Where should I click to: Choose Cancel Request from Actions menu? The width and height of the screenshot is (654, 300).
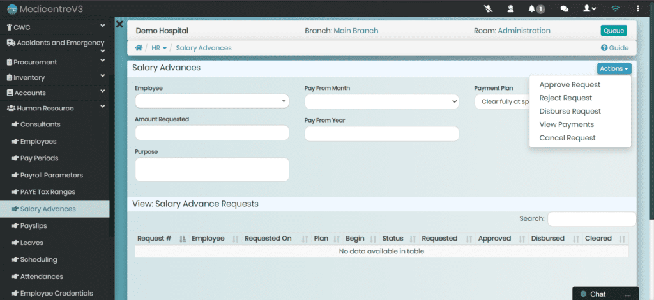[x=567, y=138]
